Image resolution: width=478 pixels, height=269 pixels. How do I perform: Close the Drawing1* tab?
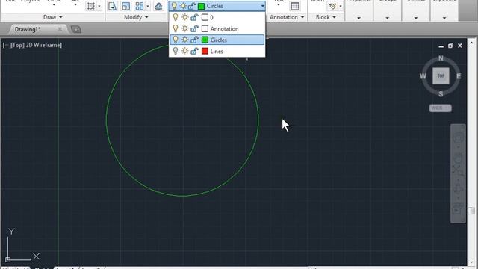(60, 29)
